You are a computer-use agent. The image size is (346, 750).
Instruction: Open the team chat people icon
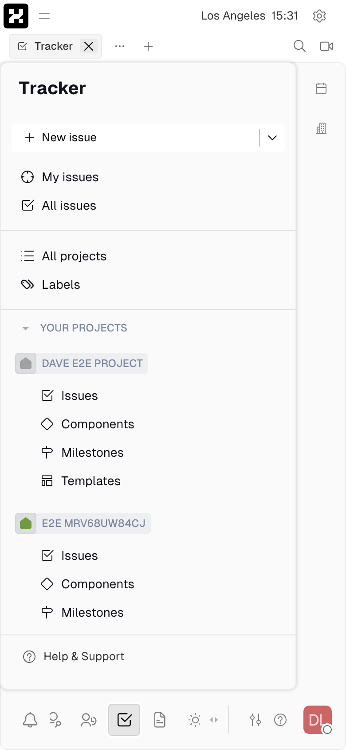point(89,720)
